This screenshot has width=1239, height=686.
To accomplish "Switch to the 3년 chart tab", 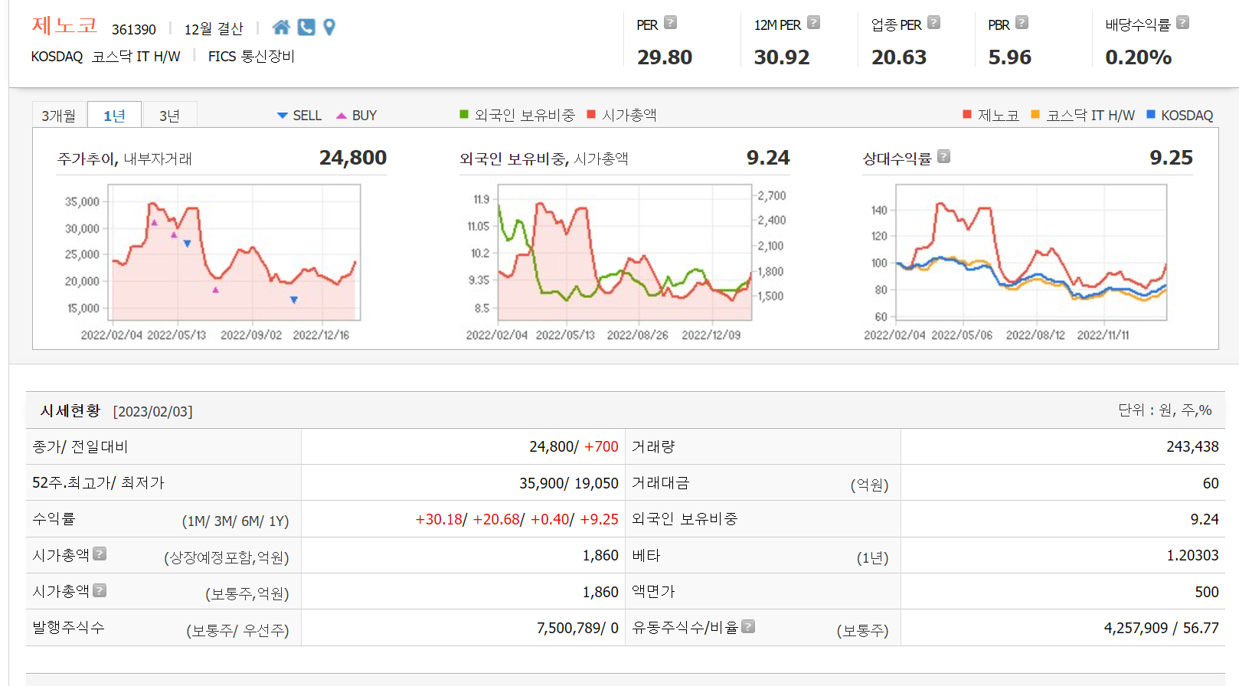I will coord(169,115).
